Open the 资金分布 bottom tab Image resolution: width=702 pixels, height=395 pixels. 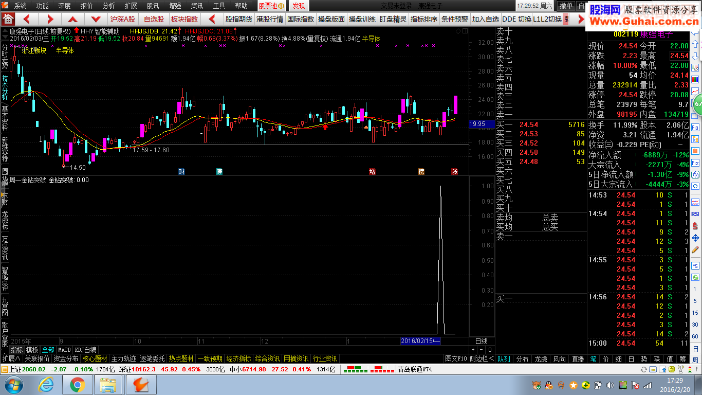coord(66,358)
